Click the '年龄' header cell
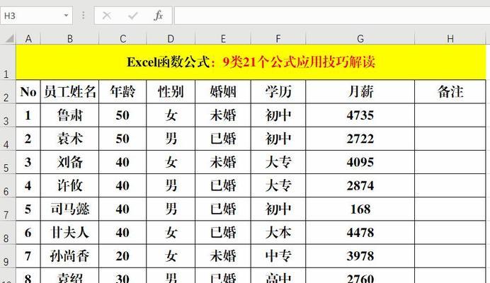 122,91
